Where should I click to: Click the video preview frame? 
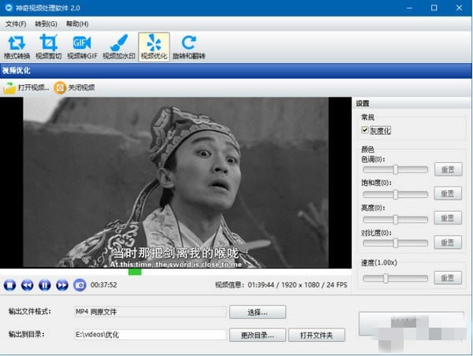click(x=176, y=183)
